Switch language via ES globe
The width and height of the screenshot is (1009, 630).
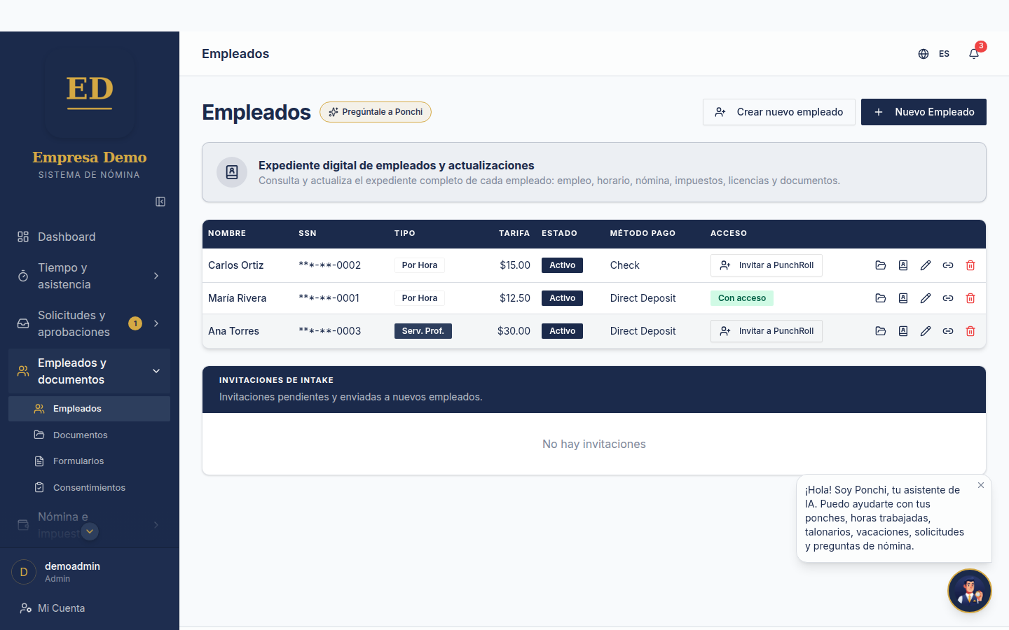click(934, 54)
